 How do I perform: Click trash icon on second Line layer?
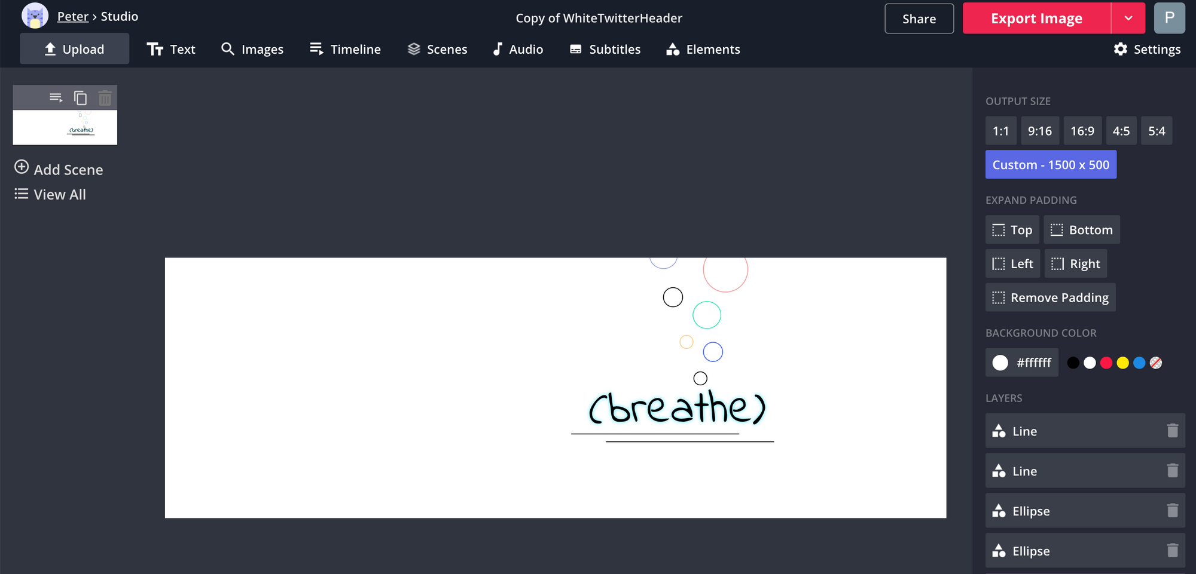(x=1172, y=471)
